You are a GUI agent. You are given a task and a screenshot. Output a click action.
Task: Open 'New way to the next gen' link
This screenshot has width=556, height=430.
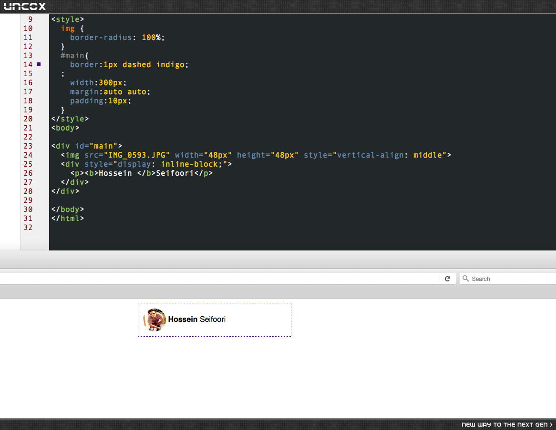pyautogui.click(x=507, y=424)
